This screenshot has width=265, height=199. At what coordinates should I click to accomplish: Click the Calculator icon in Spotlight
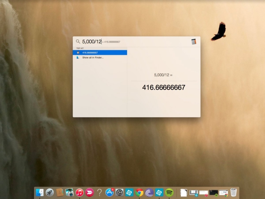193,41
